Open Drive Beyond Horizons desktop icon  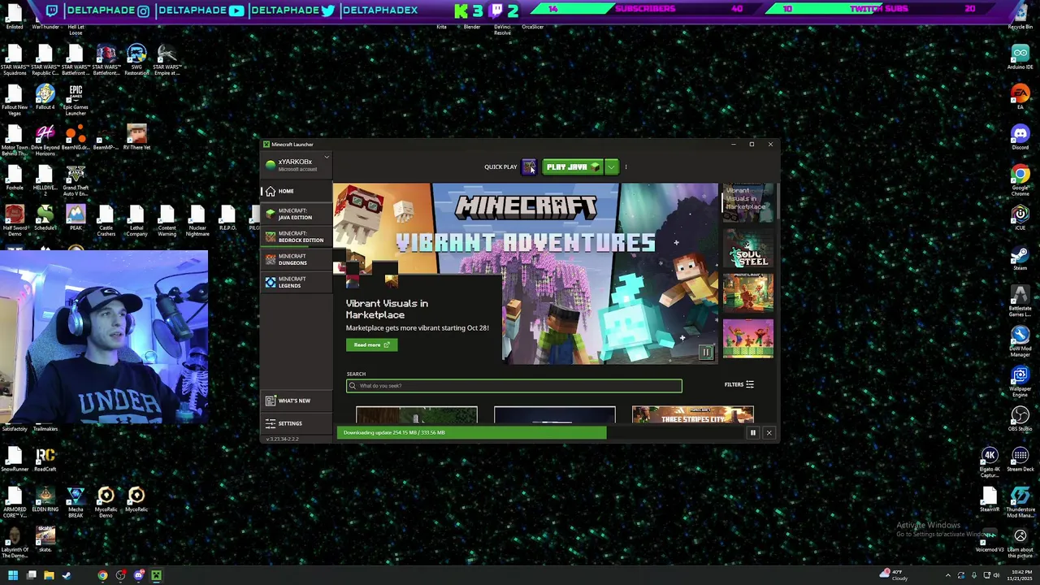coord(45,140)
